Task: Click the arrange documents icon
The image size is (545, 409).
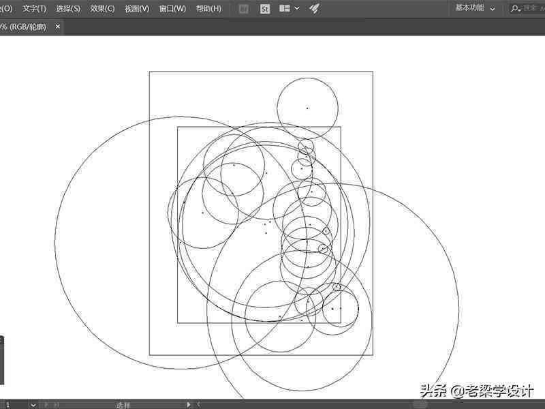Action: (285, 8)
